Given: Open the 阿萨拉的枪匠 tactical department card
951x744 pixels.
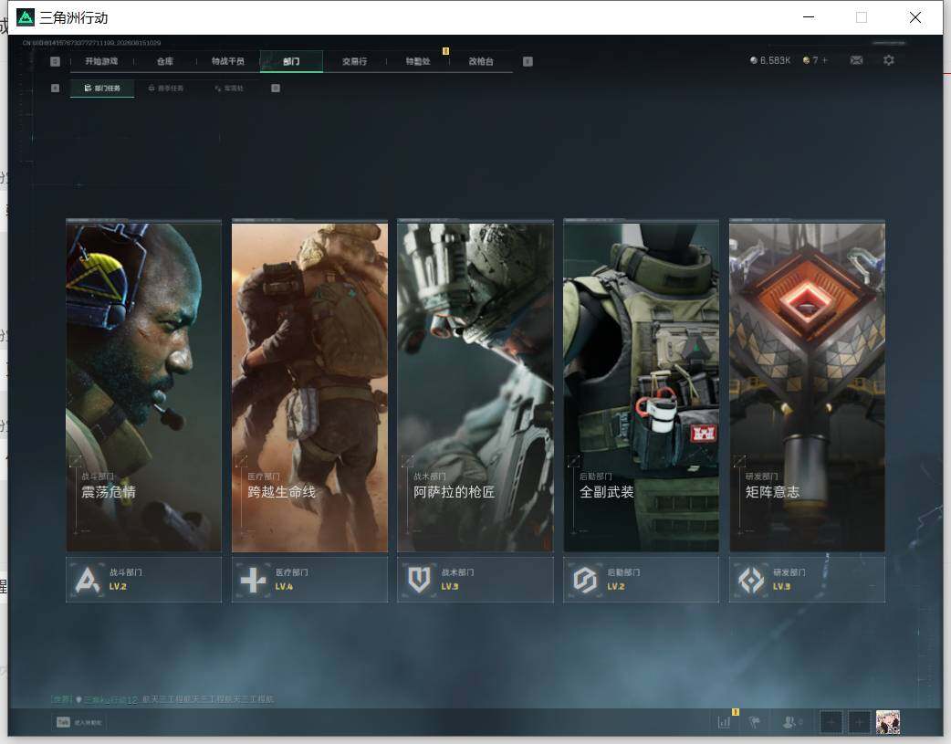Looking at the screenshot, I should tap(475, 386).
